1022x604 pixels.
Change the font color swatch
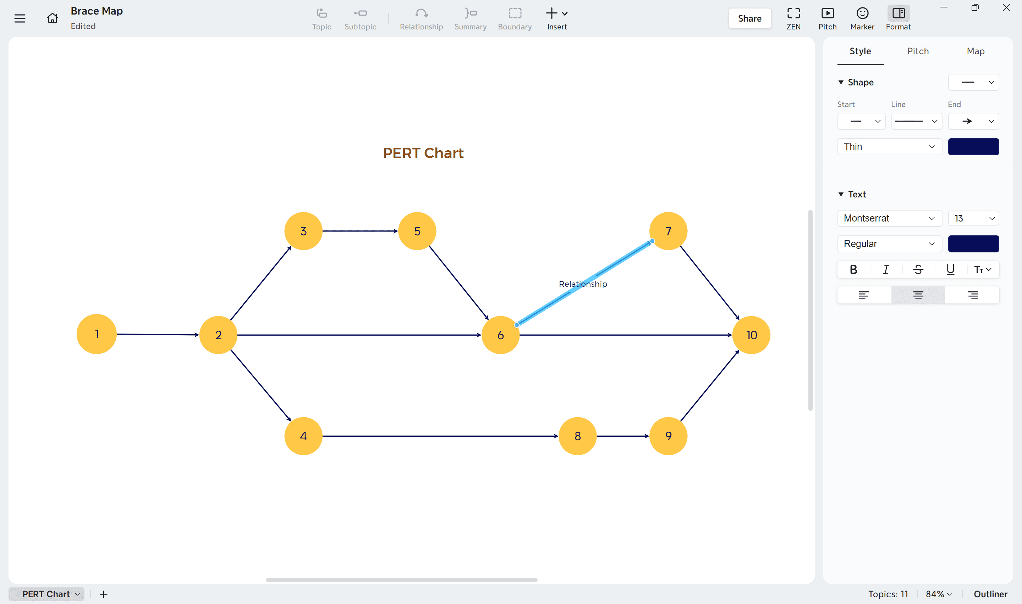tap(973, 244)
